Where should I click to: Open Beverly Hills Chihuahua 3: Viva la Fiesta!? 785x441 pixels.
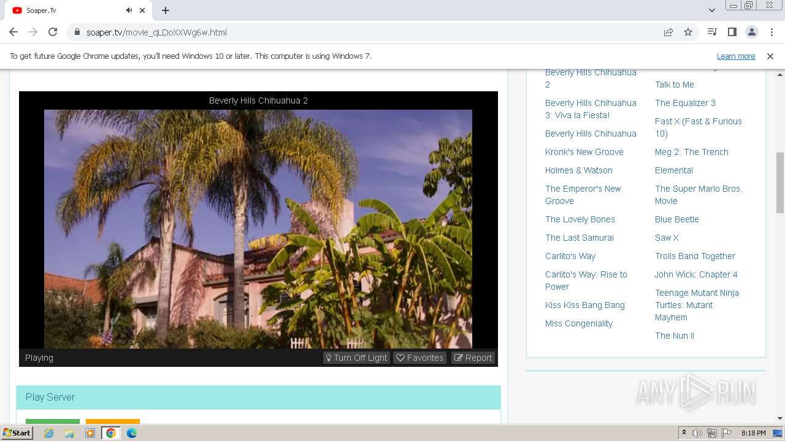click(x=591, y=109)
